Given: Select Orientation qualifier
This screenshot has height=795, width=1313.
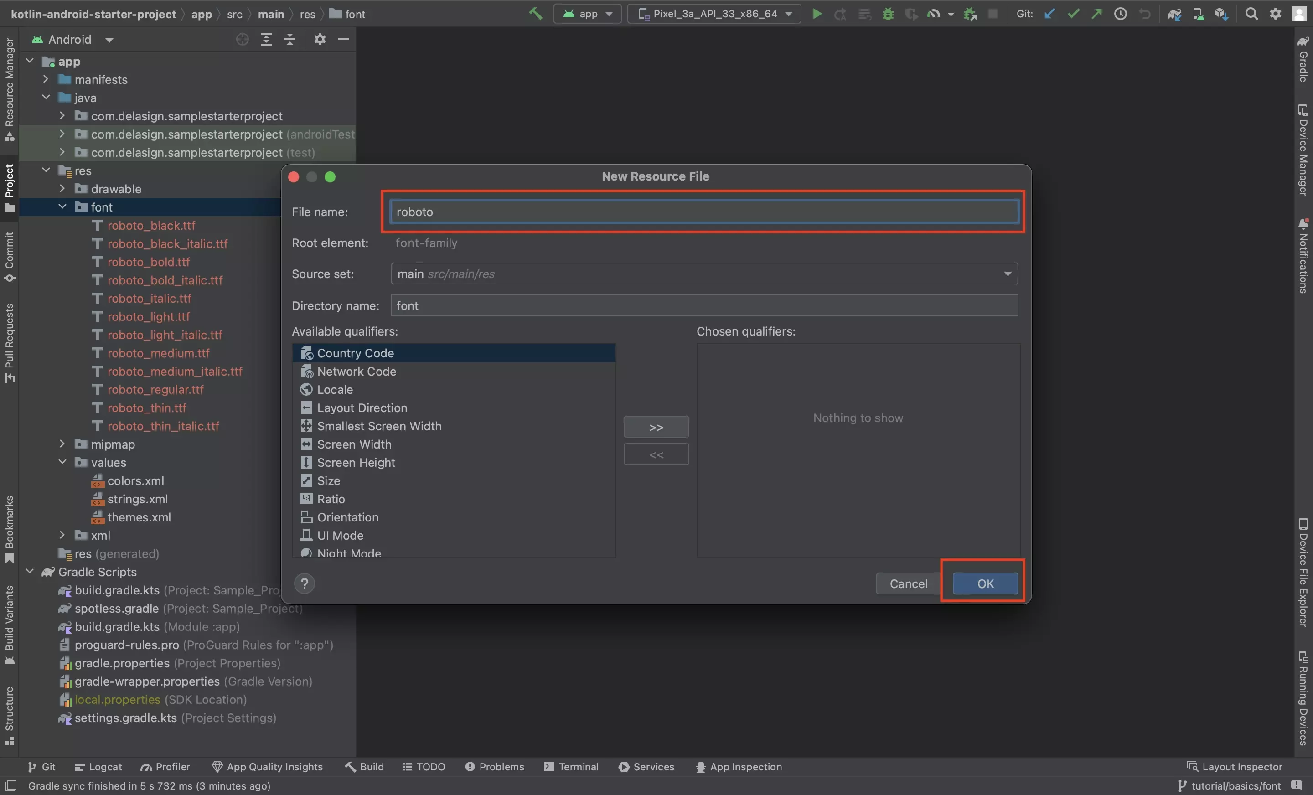Looking at the screenshot, I should [454, 517].
